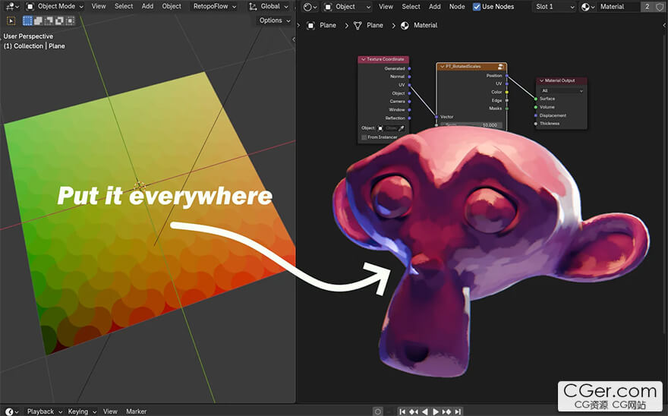Click the Reflection output socket
Viewport: 668px width, 416px height.
409,118
